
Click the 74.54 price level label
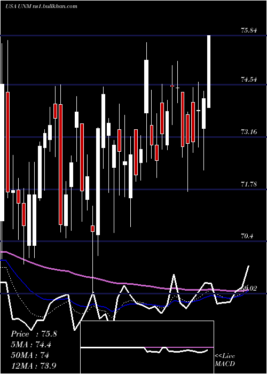click(249, 79)
